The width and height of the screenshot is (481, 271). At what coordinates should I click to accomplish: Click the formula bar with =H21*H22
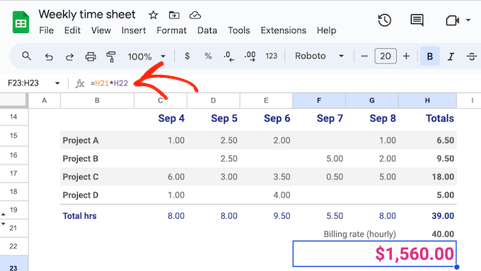(x=109, y=83)
